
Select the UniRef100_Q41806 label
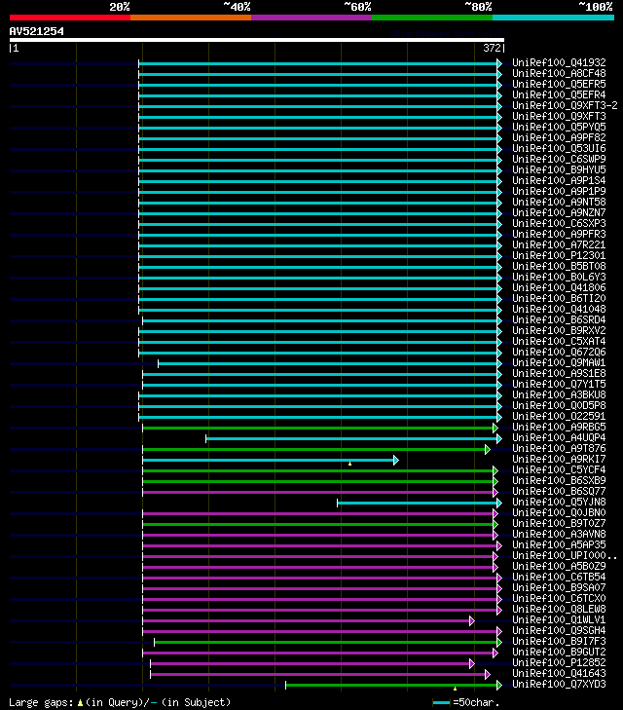(559, 287)
